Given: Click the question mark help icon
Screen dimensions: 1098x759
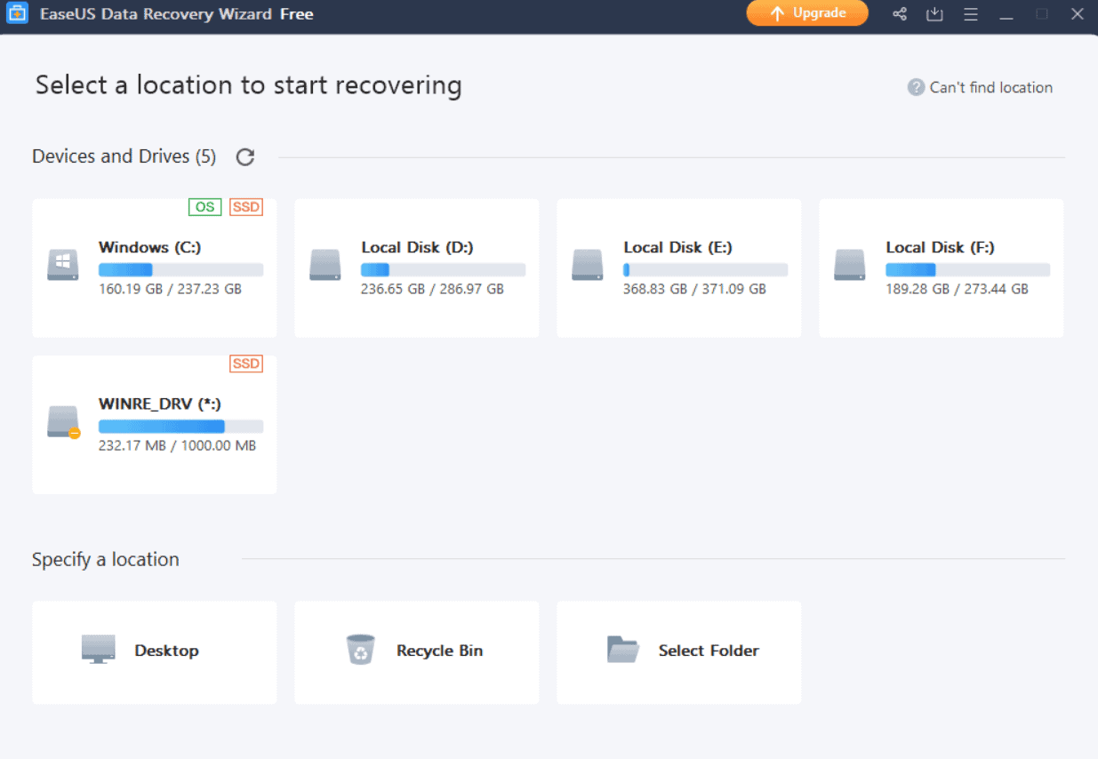Looking at the screenshot, I should (916, 87).
